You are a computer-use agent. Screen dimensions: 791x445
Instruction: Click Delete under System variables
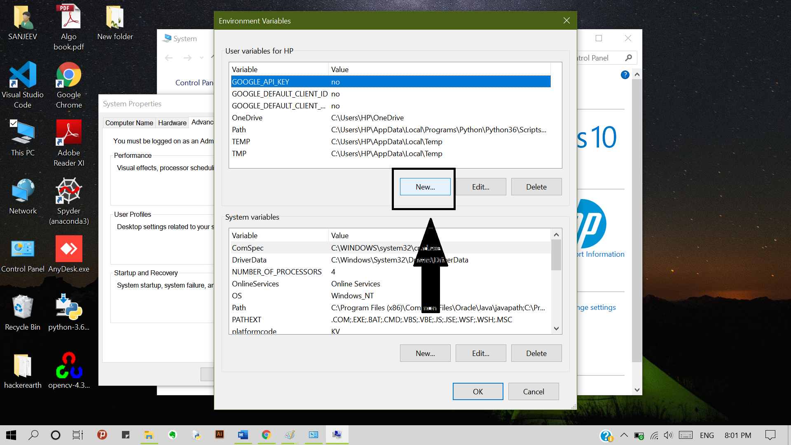(x=536, y=354)
